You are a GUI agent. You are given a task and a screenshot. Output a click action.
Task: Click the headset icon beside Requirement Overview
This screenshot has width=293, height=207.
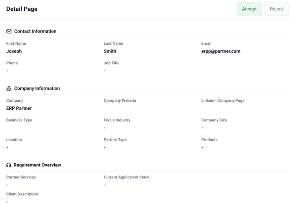[x=8, y=165]
